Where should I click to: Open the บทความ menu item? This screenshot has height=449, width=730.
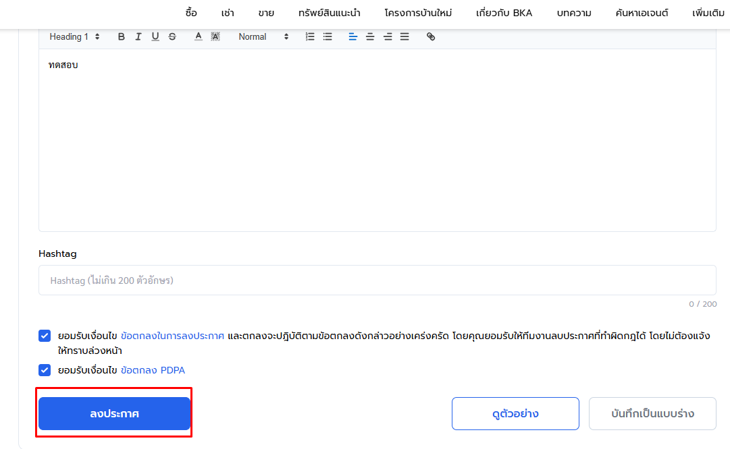pyautogui.click(x=574, y=13)
